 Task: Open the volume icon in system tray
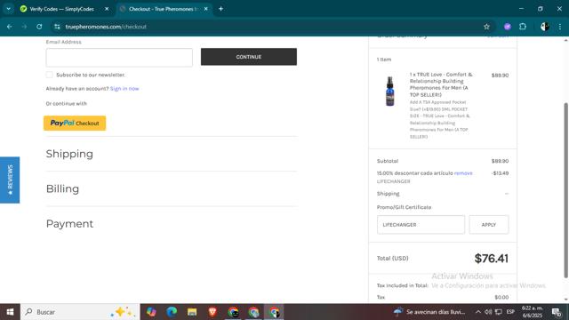[488, 312]
